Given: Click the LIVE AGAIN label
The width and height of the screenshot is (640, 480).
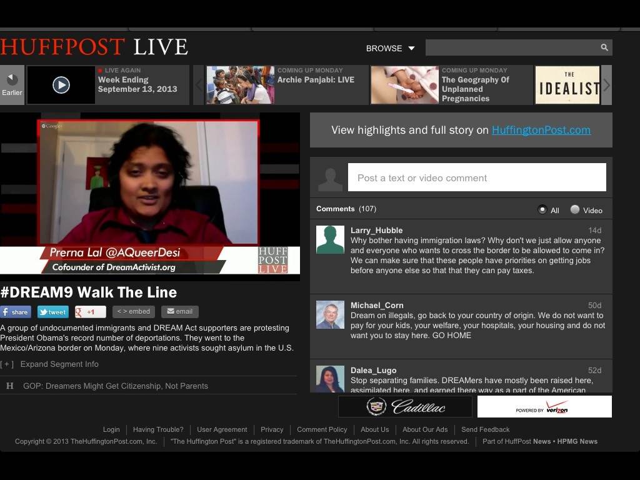Looking at the screenshot, I should coord(122,70).
